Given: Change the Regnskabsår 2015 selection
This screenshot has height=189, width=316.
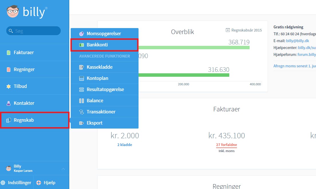Looking at the screenshot, I should (244, 30).
